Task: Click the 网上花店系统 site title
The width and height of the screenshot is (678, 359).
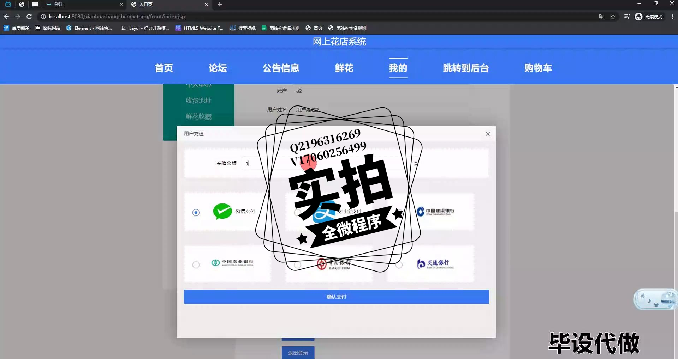Action: point(339,42)
